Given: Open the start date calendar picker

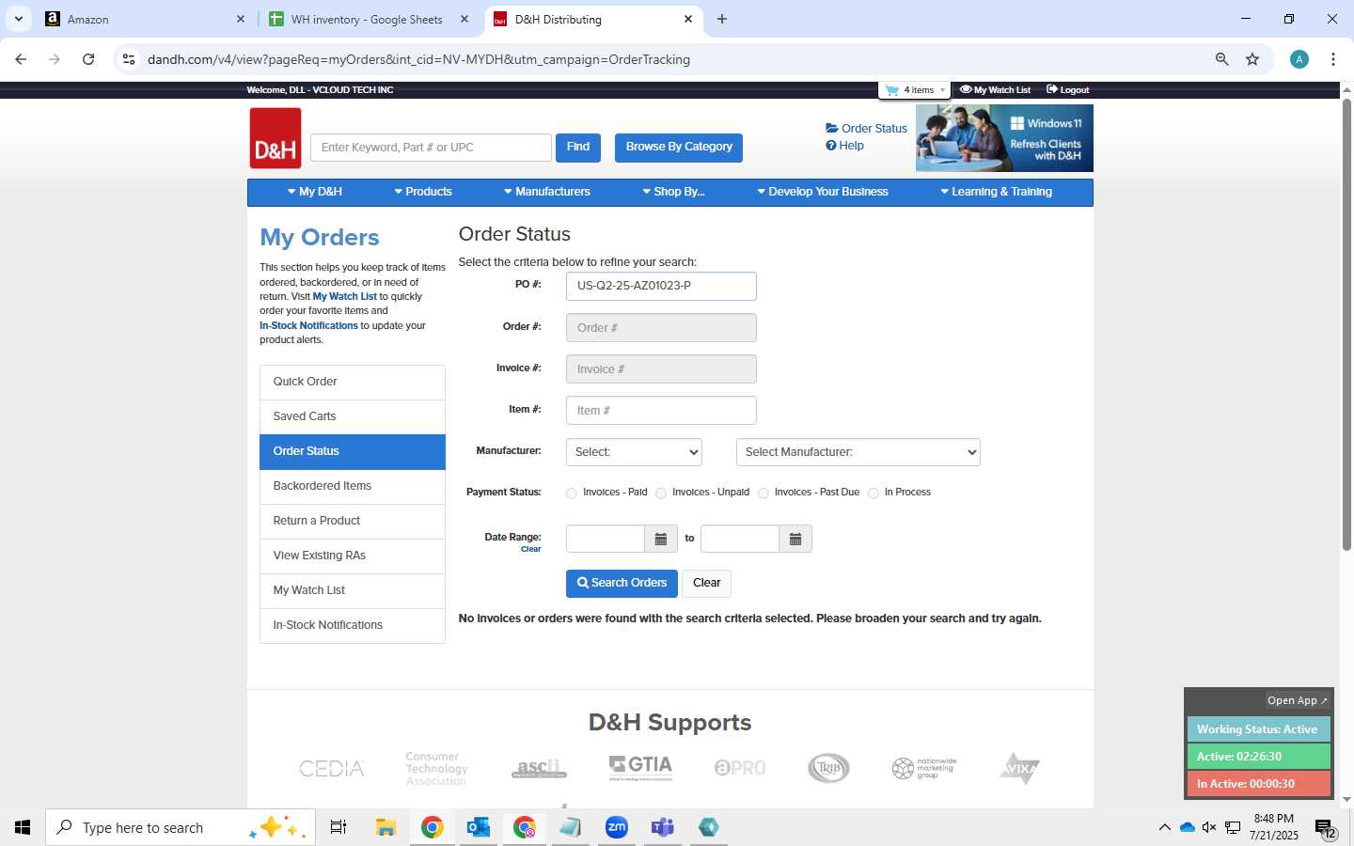Looking at the screenshot, I should (x=661, y=539).
